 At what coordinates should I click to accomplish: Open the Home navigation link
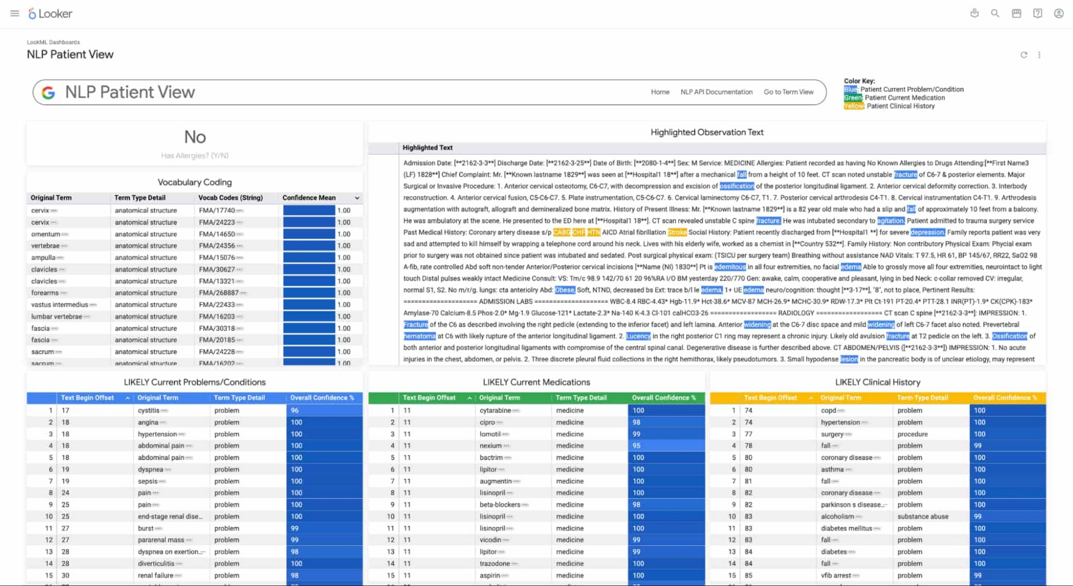(x=659, y=92)
